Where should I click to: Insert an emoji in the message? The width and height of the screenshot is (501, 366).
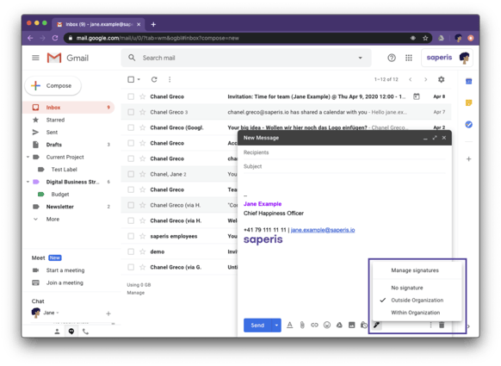click(327, 325)
